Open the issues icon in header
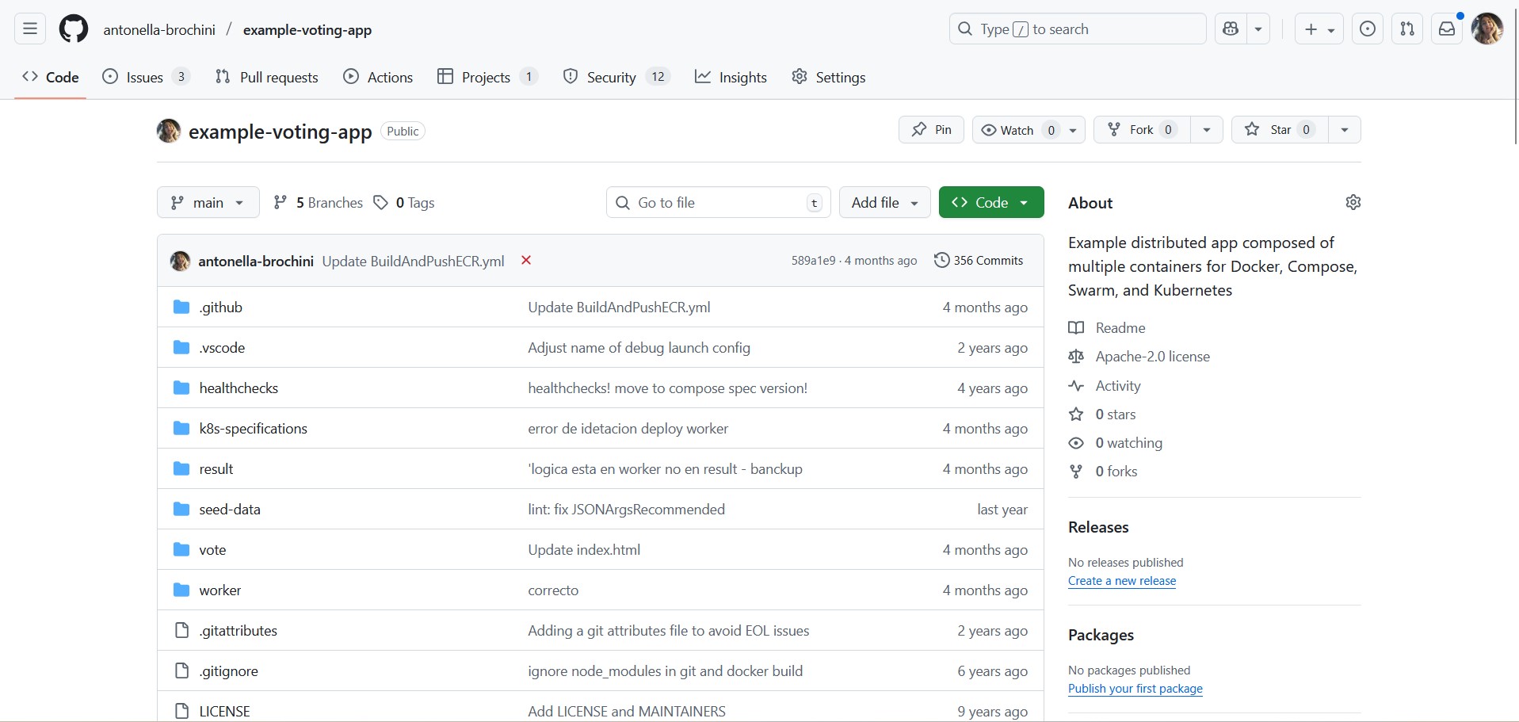Viewport: 1519px width, 722px height. coord(1368,29)
